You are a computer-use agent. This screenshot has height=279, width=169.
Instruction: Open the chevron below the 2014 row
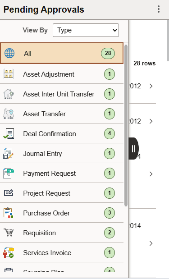(x=151, y=243)
